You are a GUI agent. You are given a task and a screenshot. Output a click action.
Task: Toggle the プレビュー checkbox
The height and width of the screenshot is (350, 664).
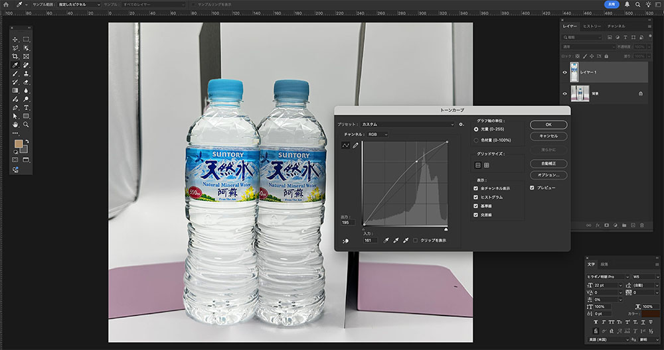532,188
